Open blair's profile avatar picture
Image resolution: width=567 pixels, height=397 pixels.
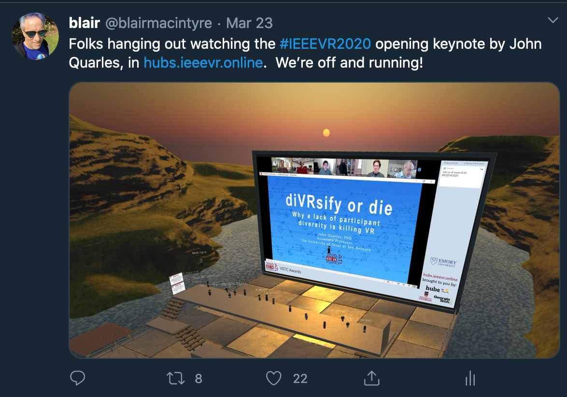(35, 36)
